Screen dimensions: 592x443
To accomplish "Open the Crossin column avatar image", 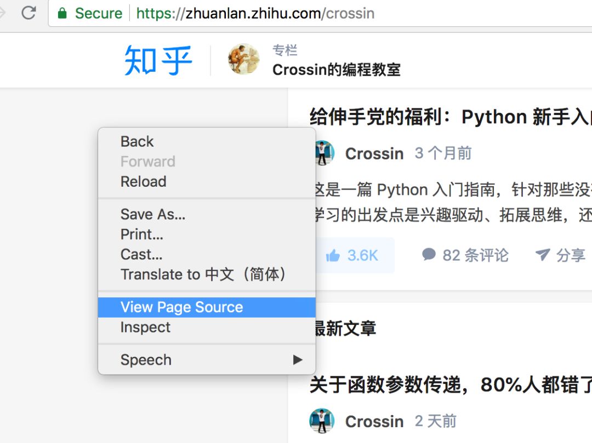I will (243, 59).
